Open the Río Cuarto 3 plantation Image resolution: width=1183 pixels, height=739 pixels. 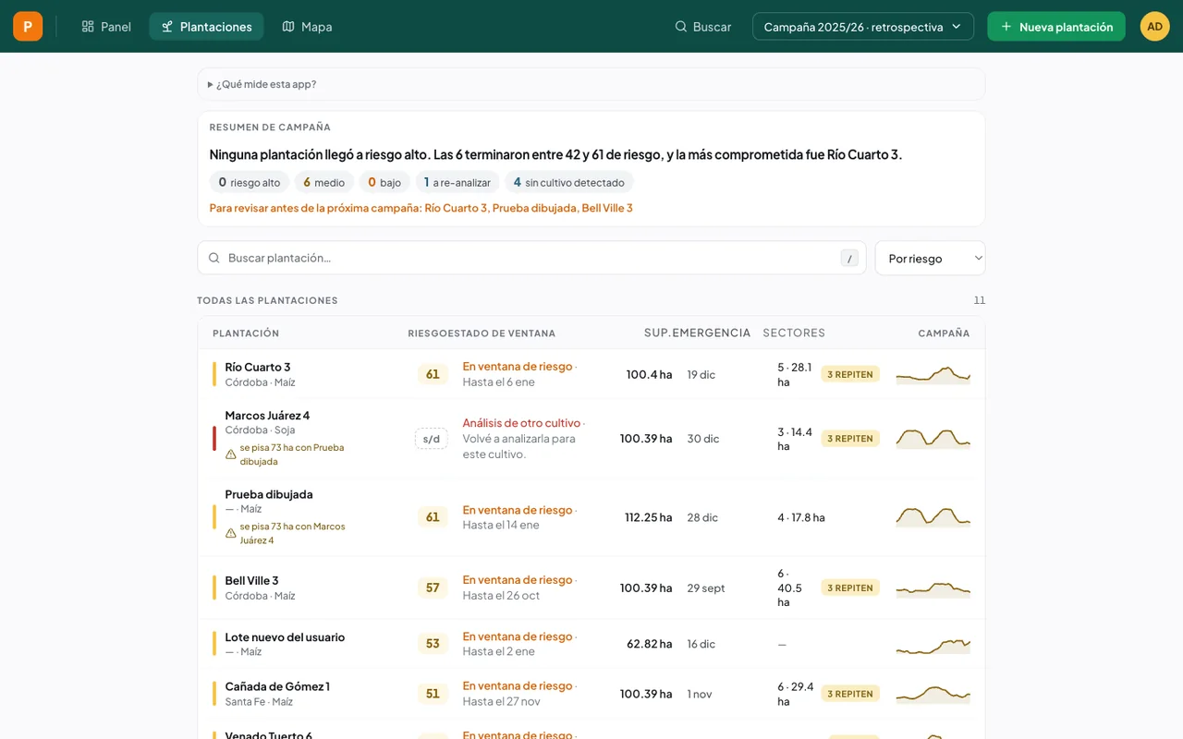[x=591, y=374]
